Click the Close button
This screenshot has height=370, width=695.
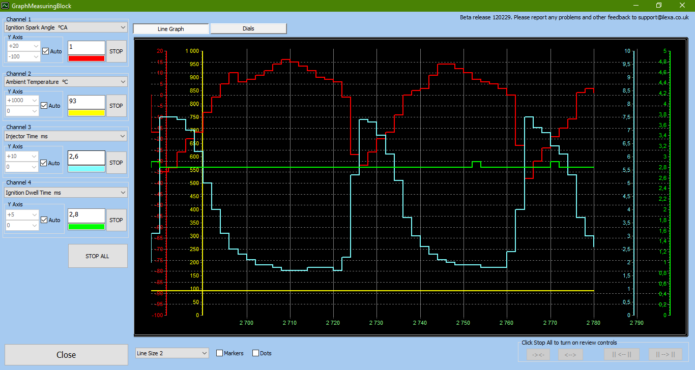66,355
